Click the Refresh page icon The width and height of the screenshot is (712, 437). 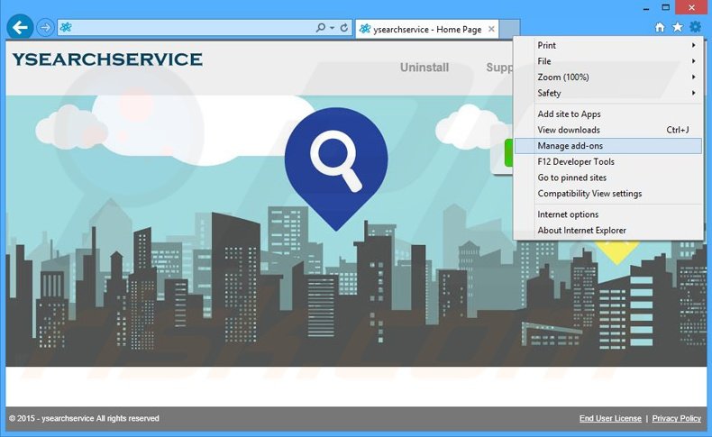pos(344,28)
